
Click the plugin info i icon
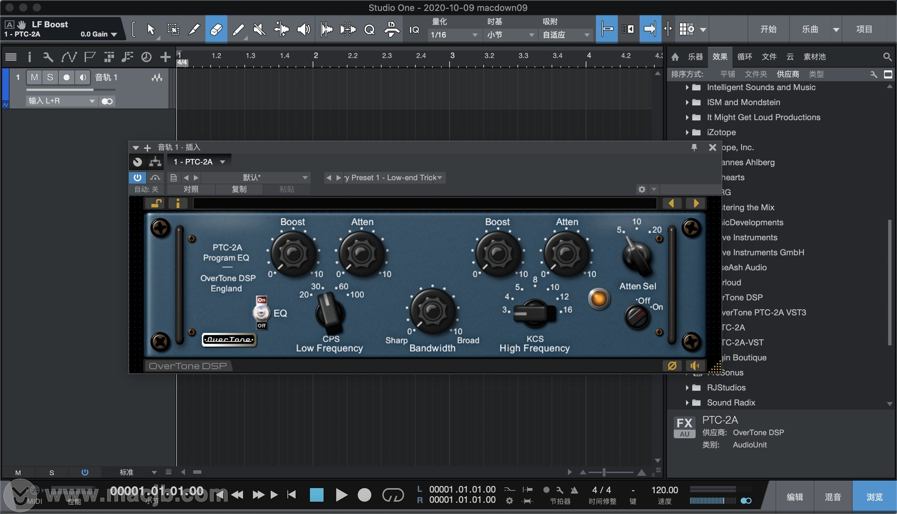click(178, 204)
